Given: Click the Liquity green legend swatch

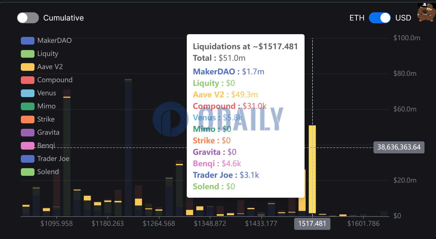Looking at the screenshot, I should [28, 54].
